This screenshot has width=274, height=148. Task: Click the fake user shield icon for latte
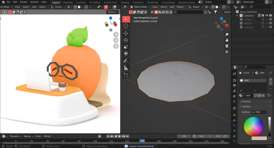(x=255, y=95)
